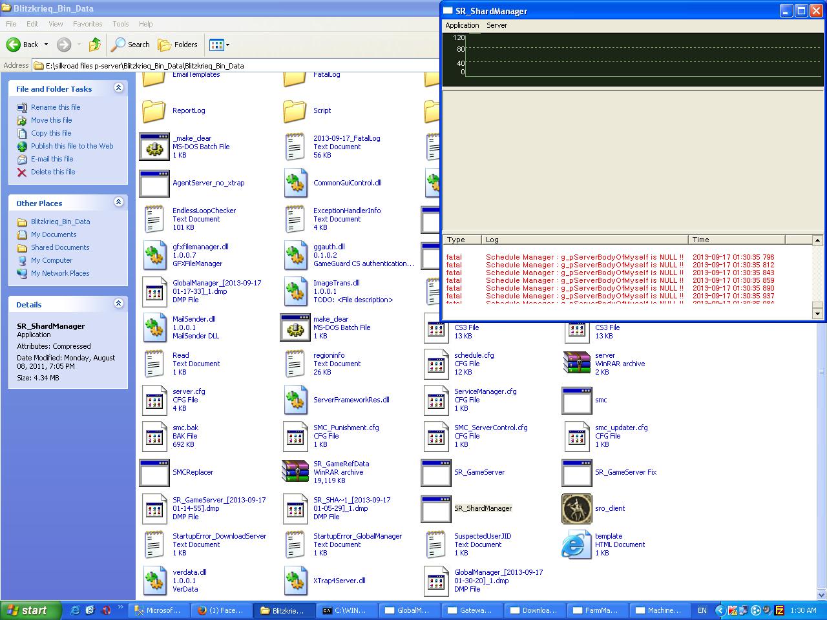
Task: Select the smc.bak BAK file icon
Action: (x=154, y=436)
